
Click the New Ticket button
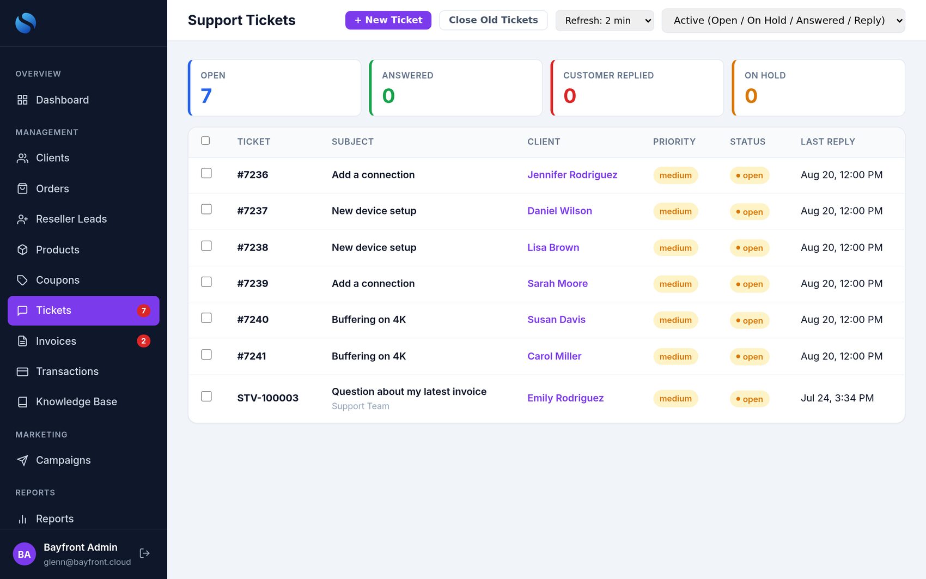click(388, 20)
